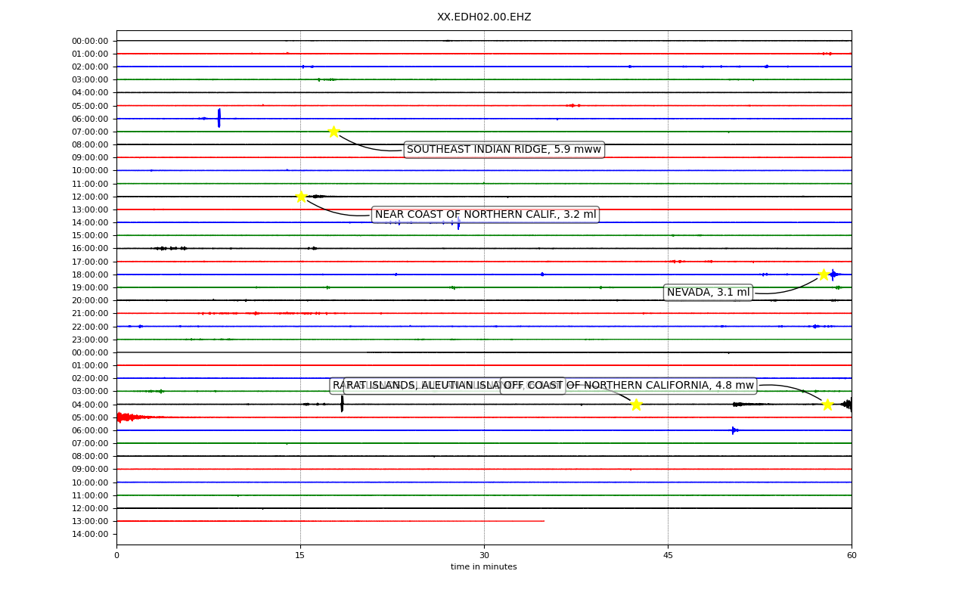This screenshot has height=605, width=968.
Task: Click the blue spike on the 14:00:00 trace
Action: pyautogui.click(x=458, y=222)
